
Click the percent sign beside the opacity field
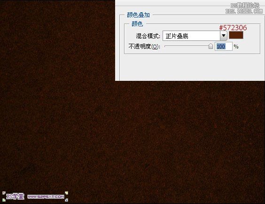tap(236, 47)
